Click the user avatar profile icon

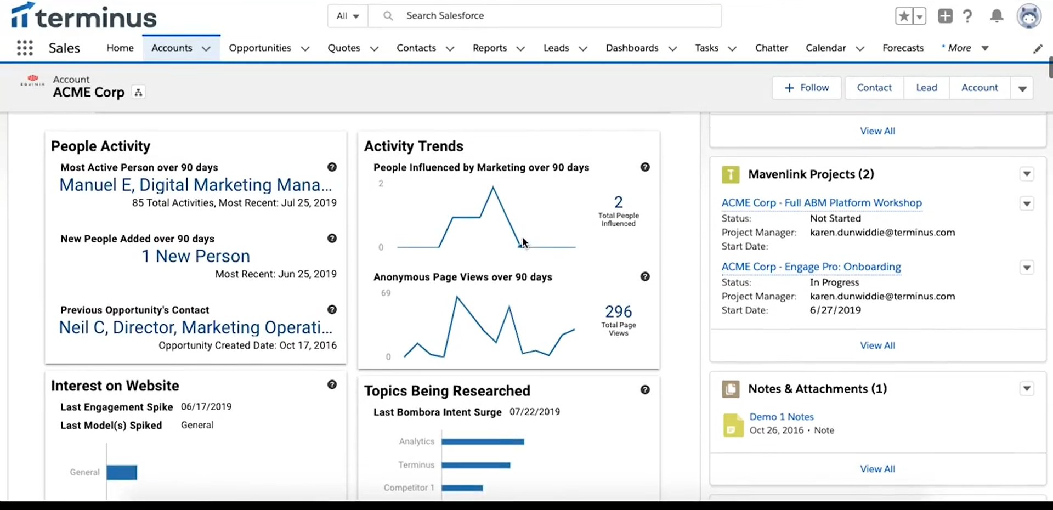pyautogui.click(x=1030, y=16)
